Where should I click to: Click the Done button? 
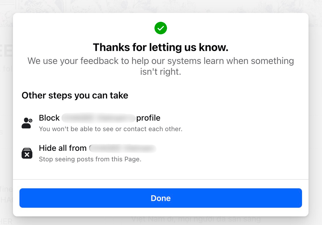click(160, 198)
